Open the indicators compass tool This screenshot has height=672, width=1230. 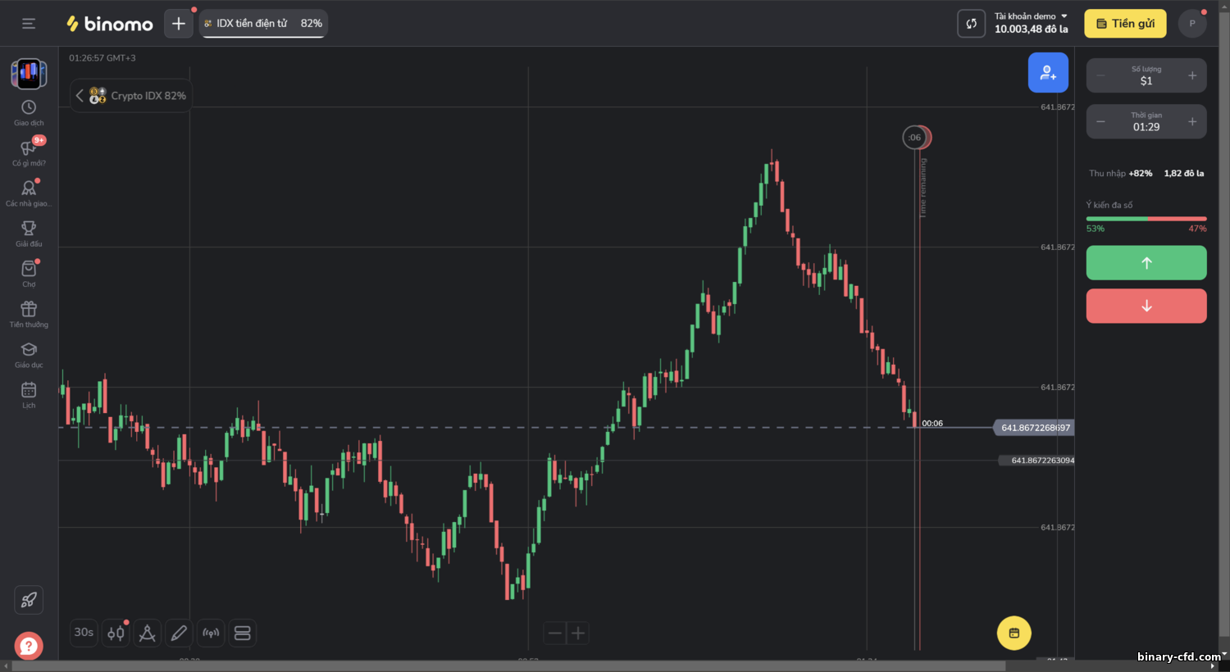point(148,633)
